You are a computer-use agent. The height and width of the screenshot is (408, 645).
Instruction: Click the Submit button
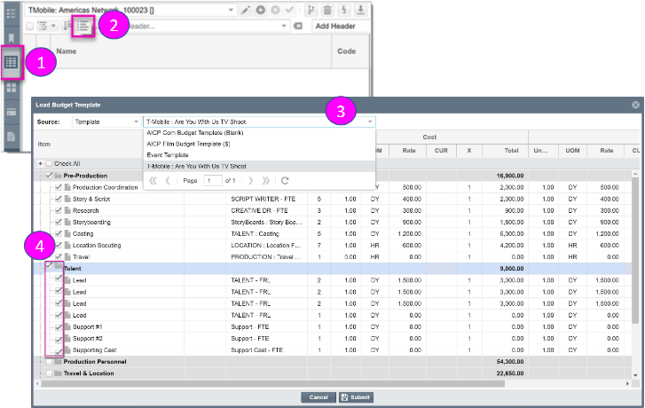tap(356, 397)
